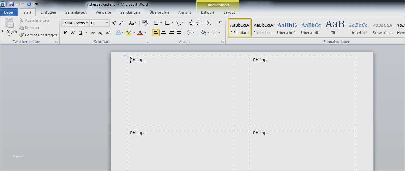Screen dimensions: 405x171
Task: Open the underline style dropdown arrow
Action: tap(86, 33)
